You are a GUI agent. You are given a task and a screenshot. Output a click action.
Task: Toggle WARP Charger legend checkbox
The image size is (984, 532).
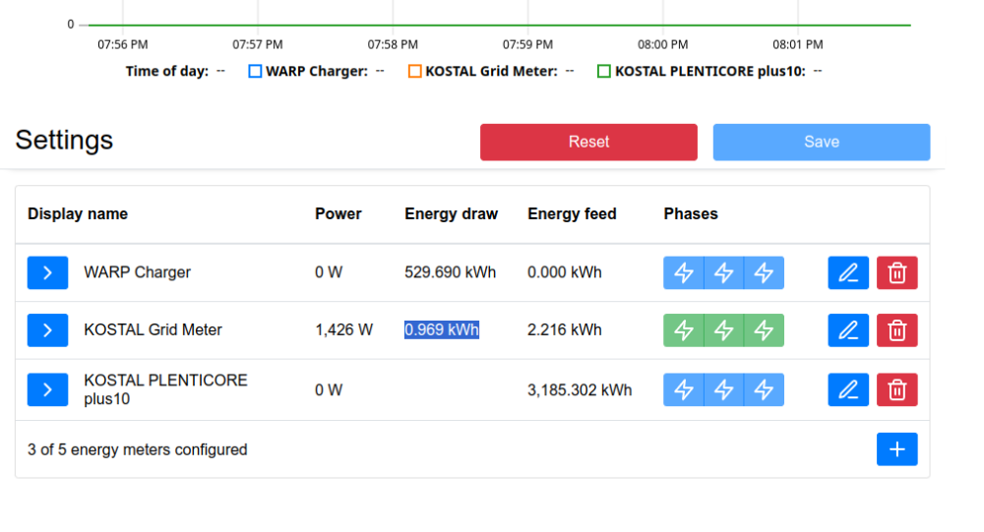point(255,71)
